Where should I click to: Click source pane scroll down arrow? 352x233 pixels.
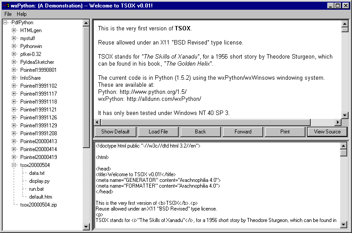coord(344,224)
